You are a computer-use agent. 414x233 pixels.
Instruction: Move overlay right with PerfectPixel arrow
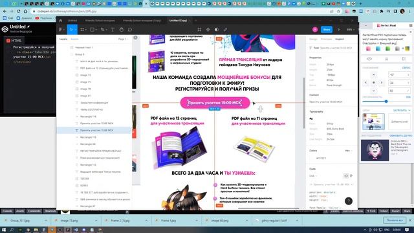coord(382,83)
